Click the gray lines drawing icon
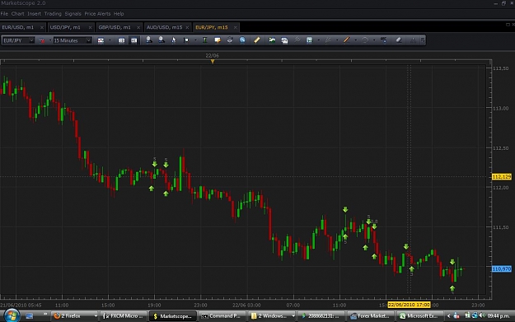The height and width of the screenshot is (322, 515). click(328, 40)
